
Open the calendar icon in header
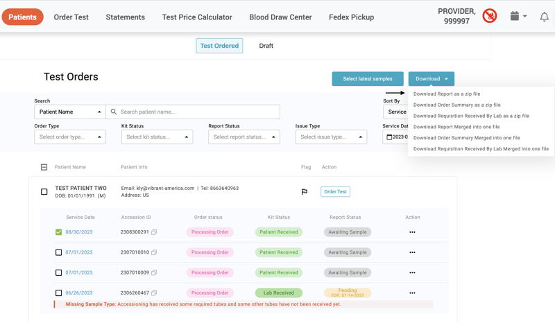pyautogui.click(x=515, y=16)
